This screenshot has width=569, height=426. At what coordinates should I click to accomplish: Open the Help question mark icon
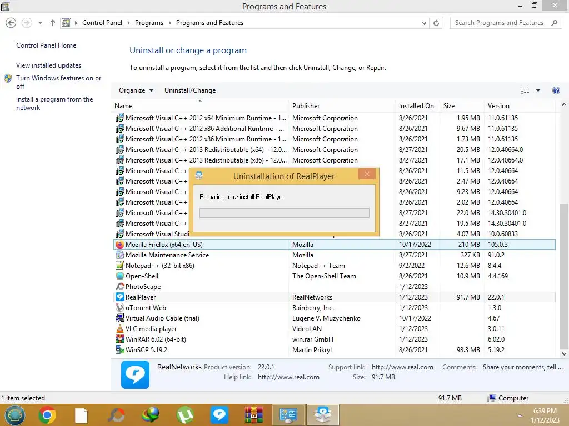click(556, 90)
